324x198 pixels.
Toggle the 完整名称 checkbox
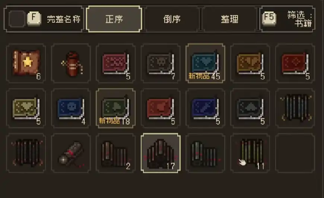tap(17, 19)
